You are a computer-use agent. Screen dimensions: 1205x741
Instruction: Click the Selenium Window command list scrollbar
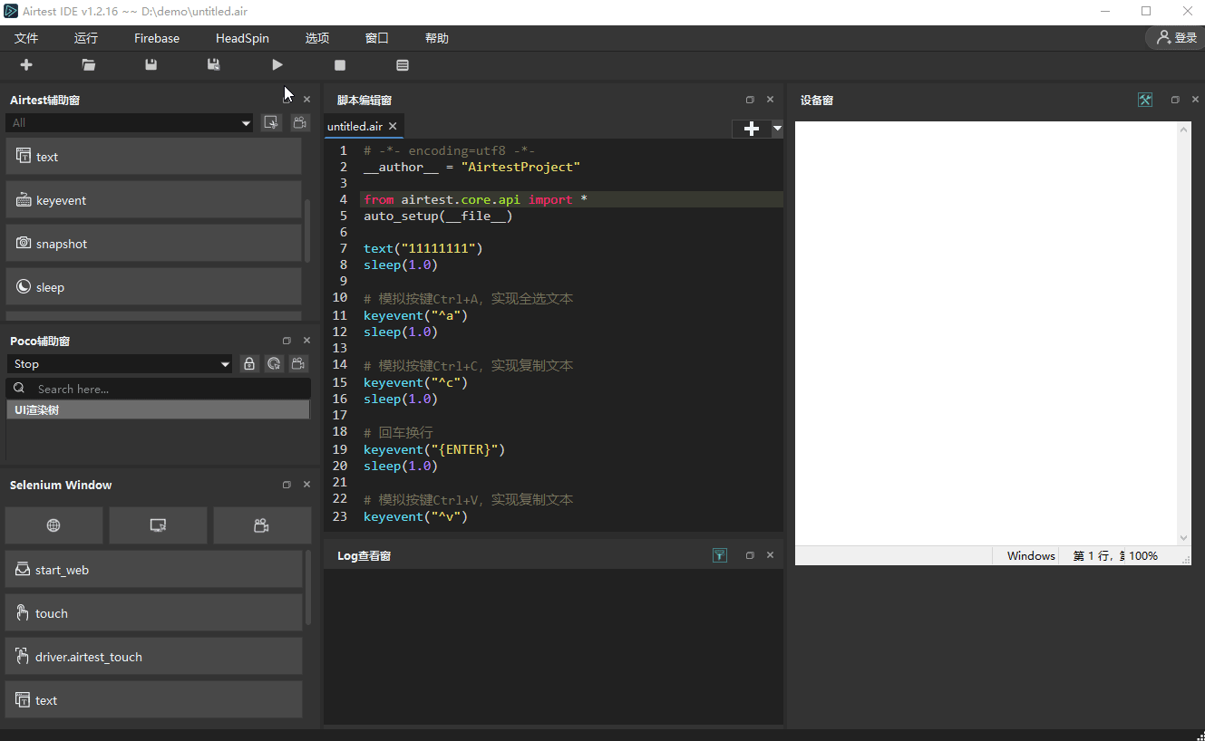[308, 587]
